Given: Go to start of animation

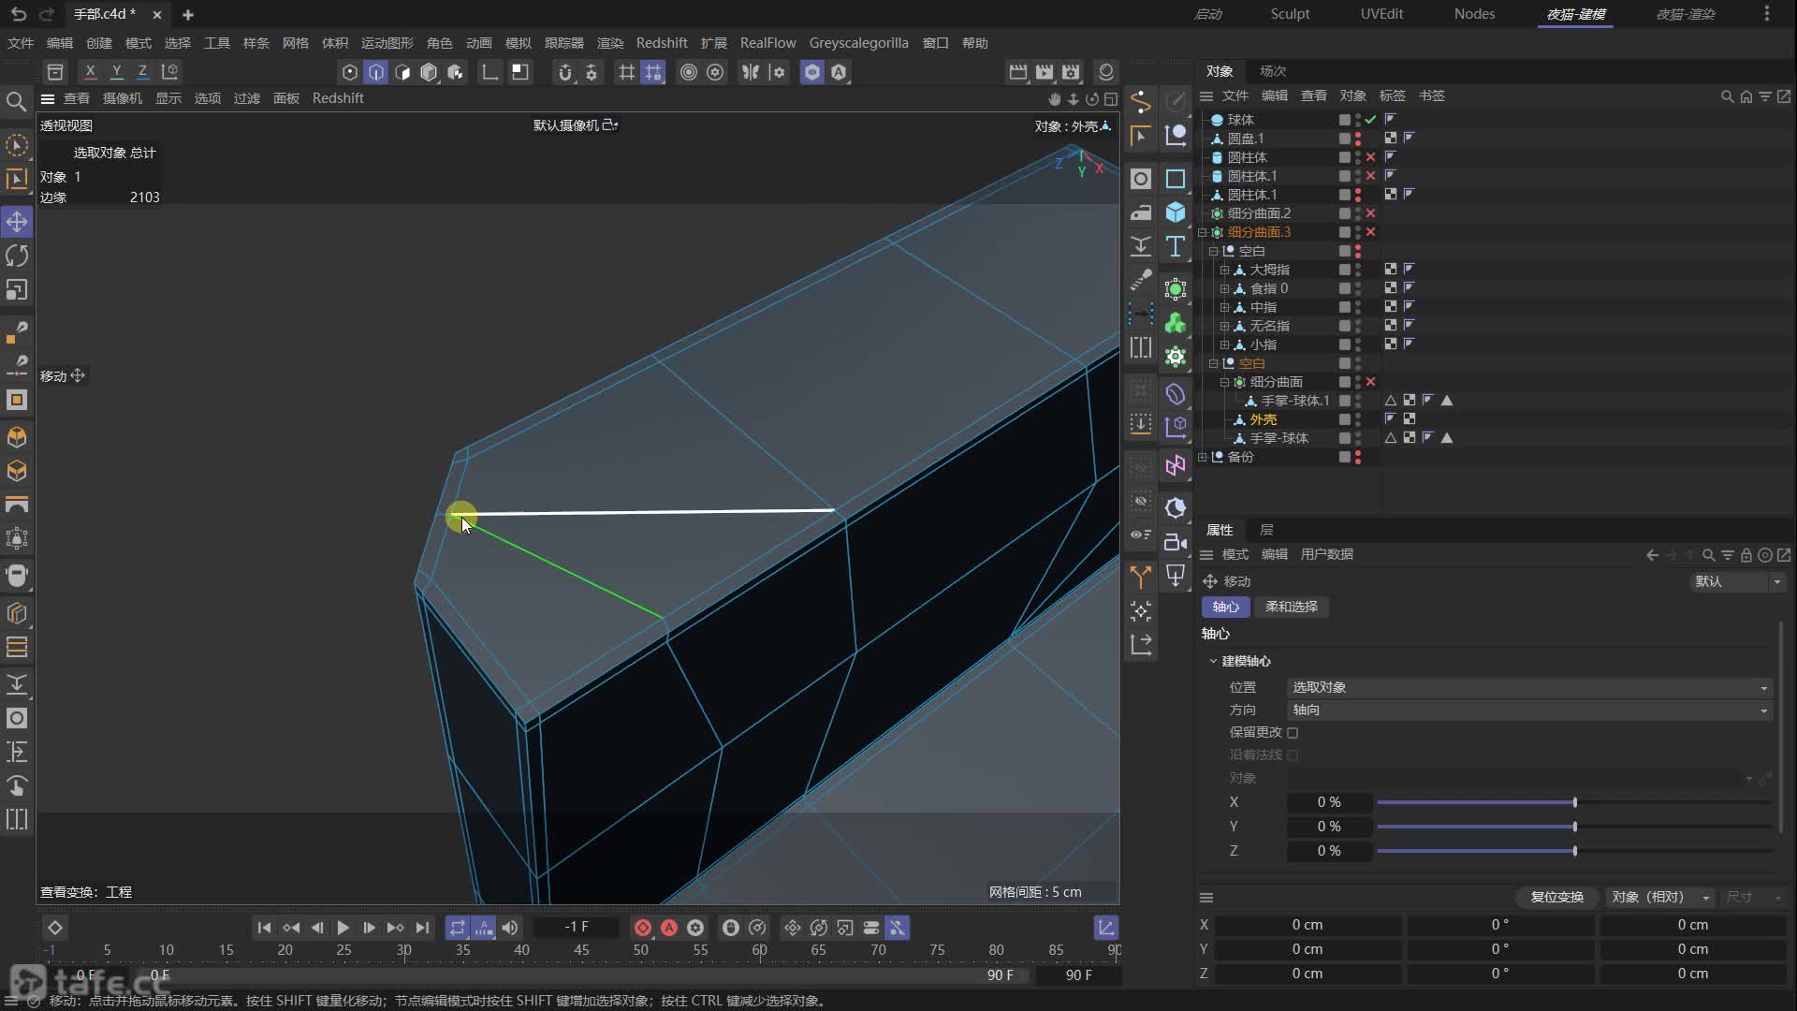Looking at the screenshot, I should 264,928.
